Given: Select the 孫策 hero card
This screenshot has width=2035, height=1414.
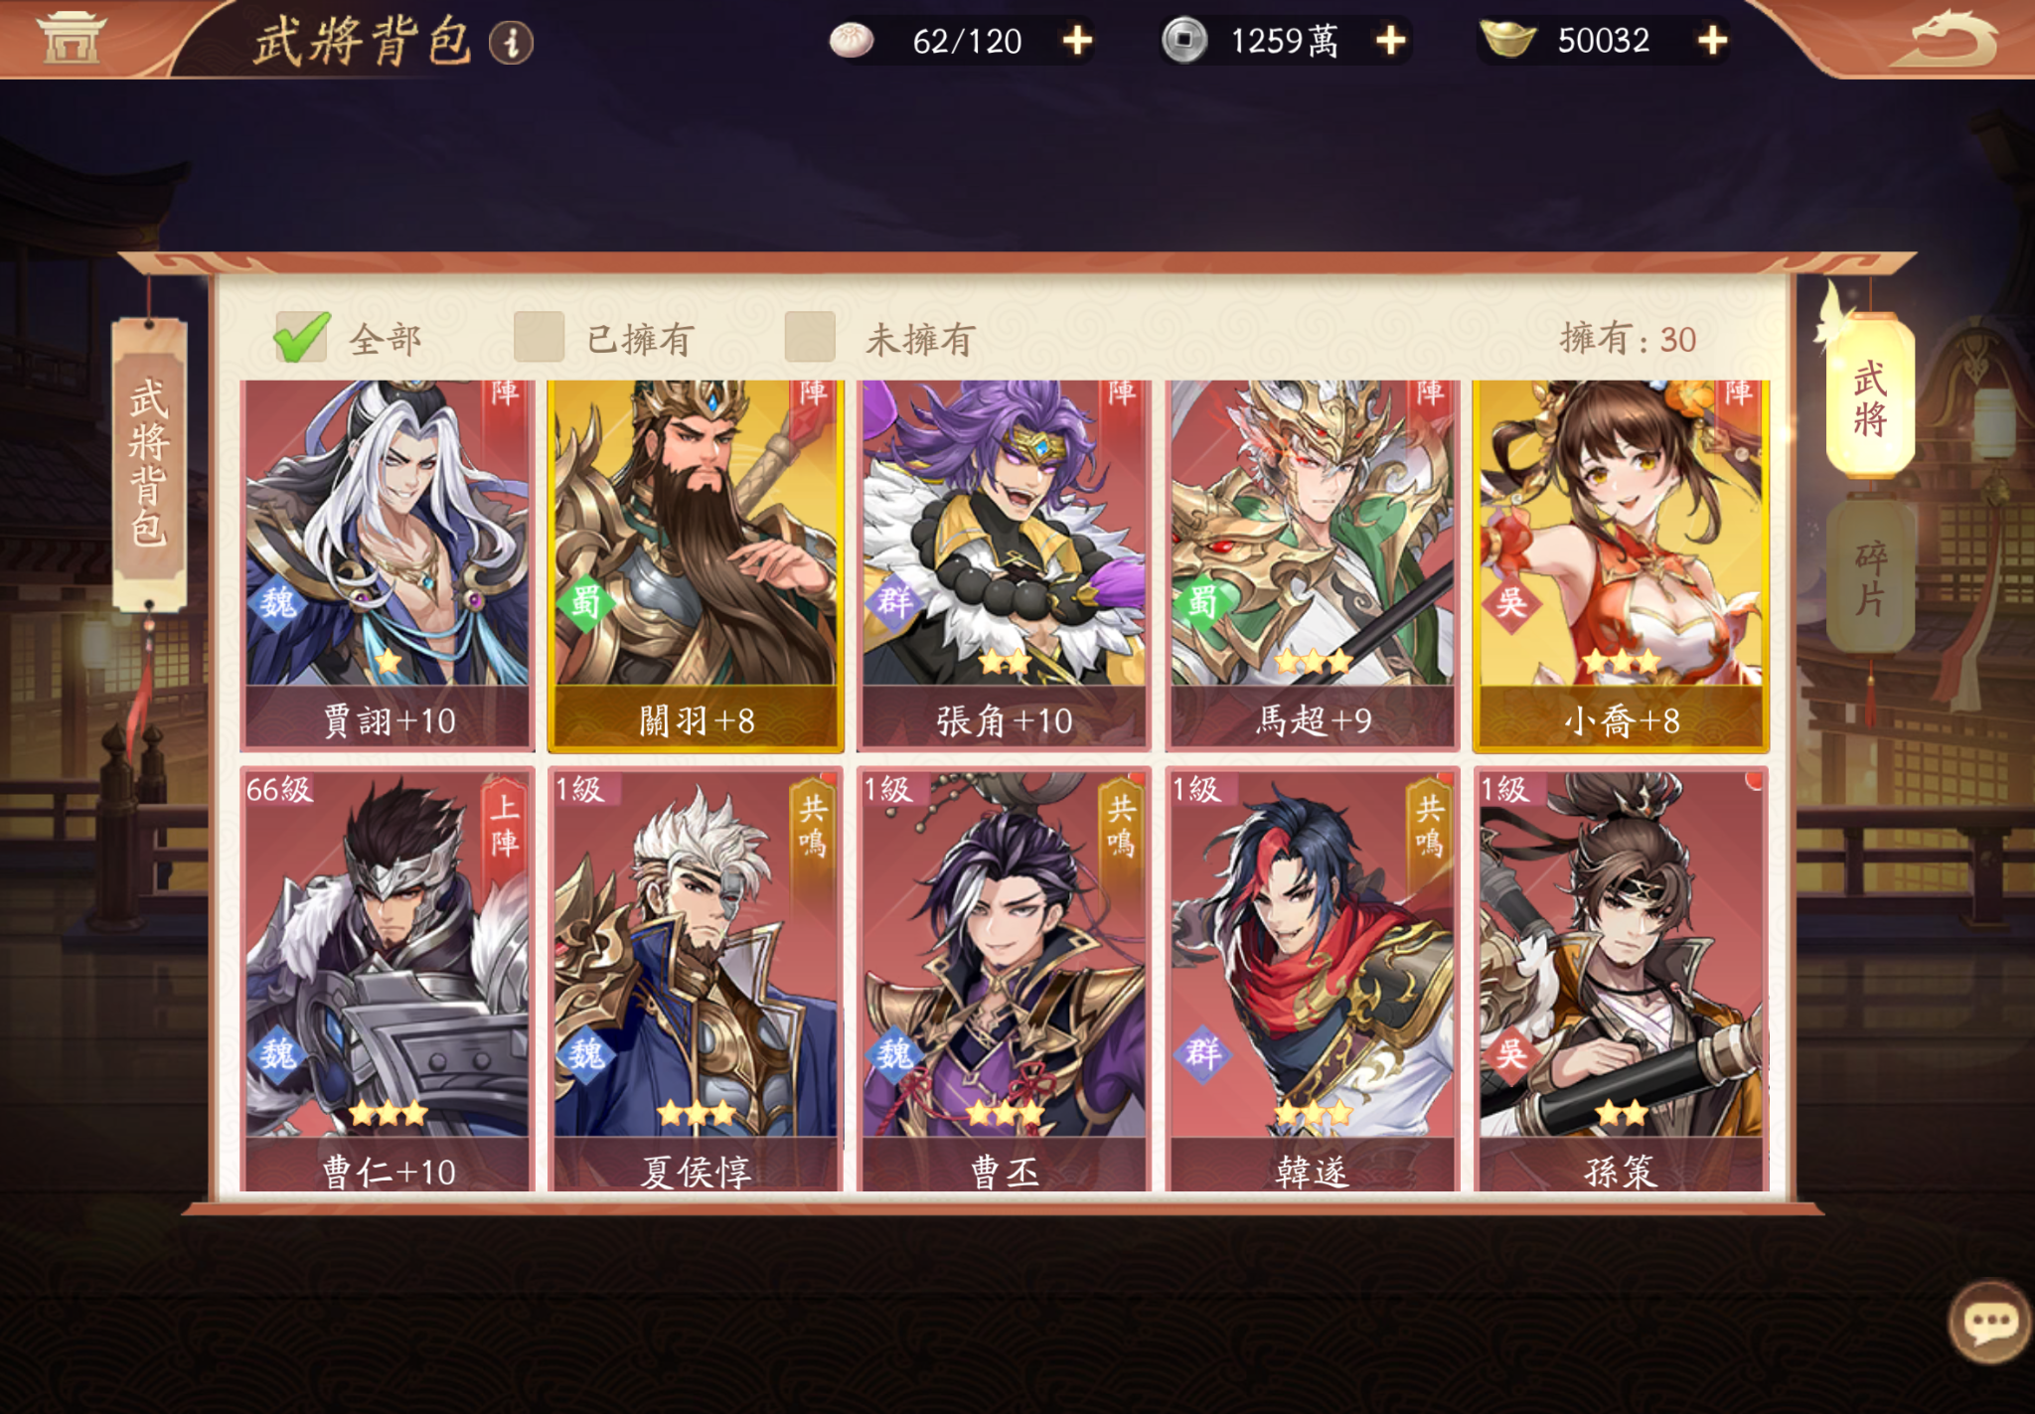Looking at the screenshot, I should (1621, 980).
